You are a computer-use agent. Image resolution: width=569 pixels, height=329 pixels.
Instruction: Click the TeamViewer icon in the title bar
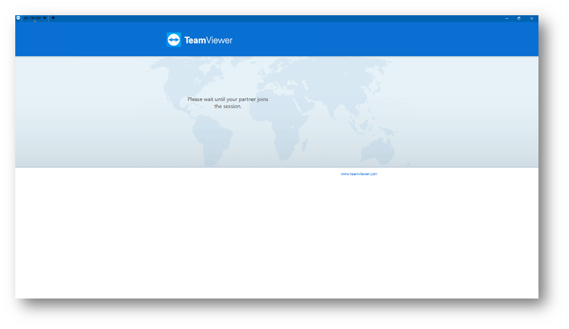tap(18, 18)
